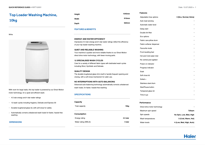Select the Features & Benefits heading
The image size is (205, 145).
click(x=85, y=29)
